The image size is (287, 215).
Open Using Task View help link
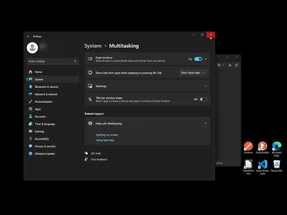[x=105, y=140]
